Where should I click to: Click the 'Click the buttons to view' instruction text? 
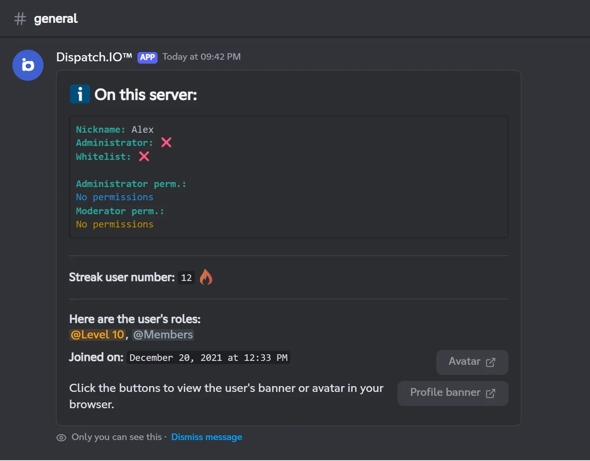tap(226, 396)
